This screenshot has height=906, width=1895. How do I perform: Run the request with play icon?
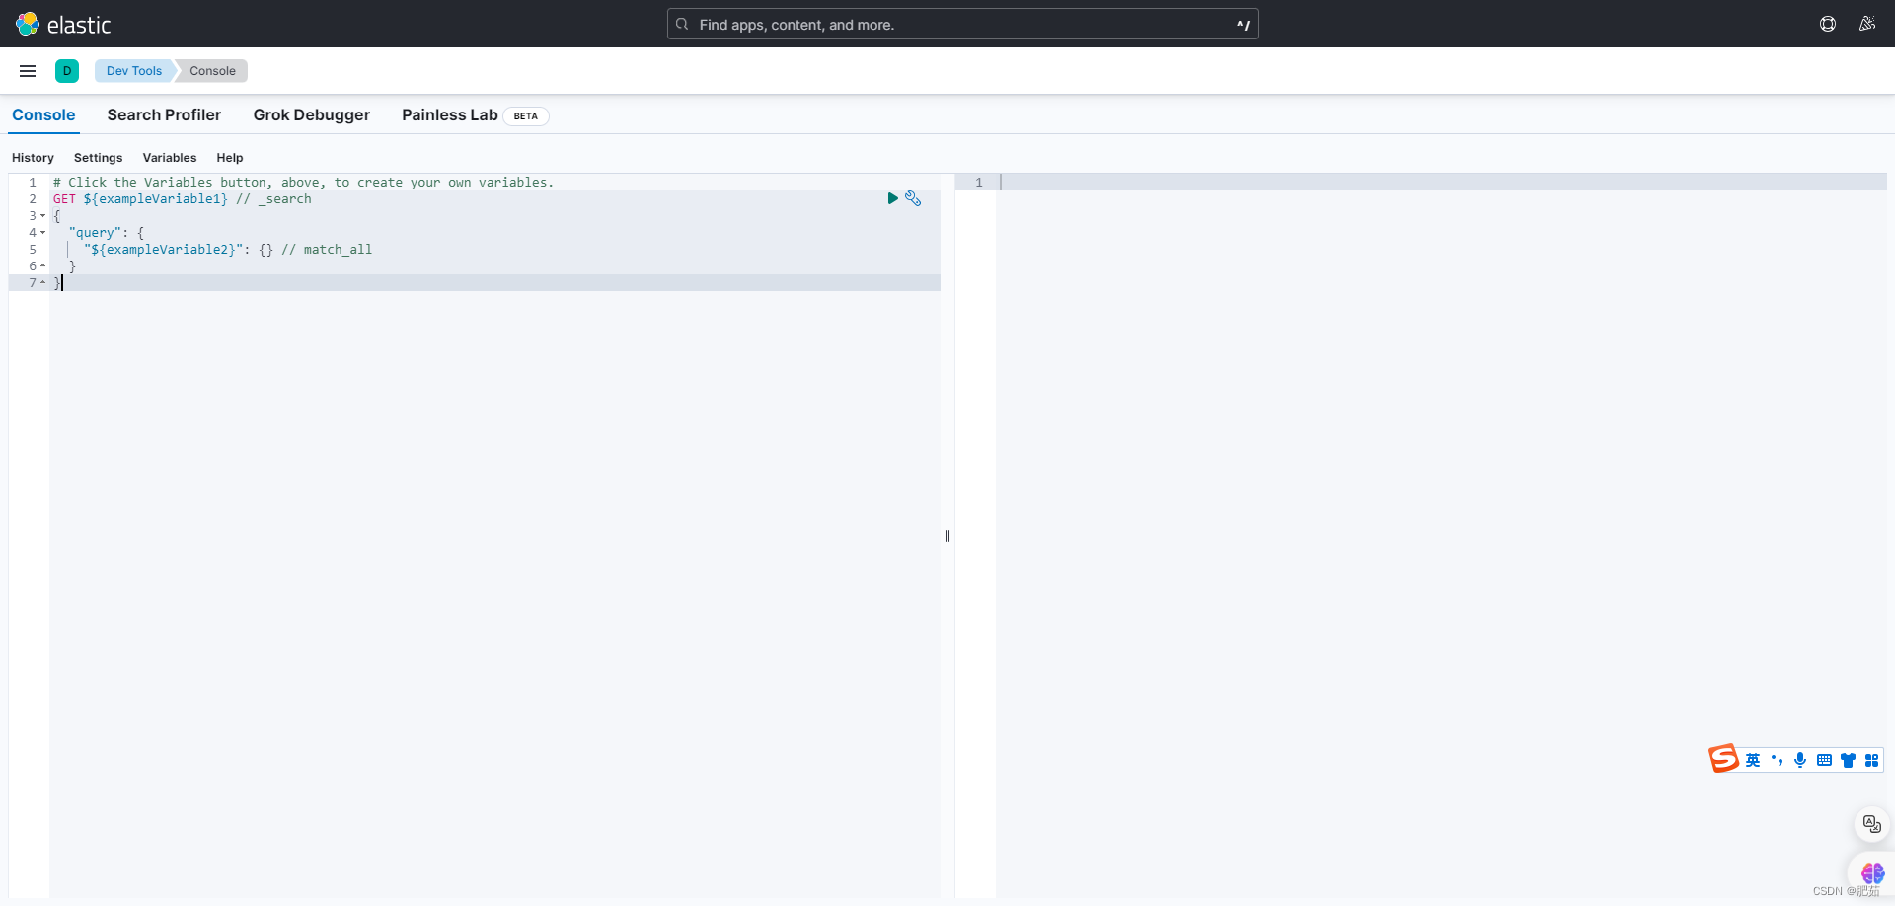[x=892, y=198]
